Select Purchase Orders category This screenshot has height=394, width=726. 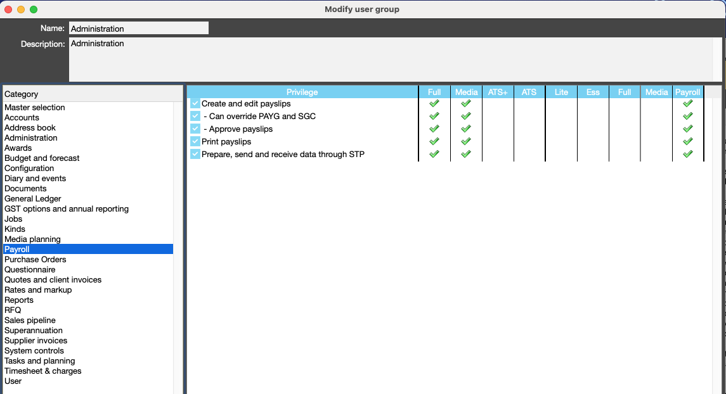point(88,260)
